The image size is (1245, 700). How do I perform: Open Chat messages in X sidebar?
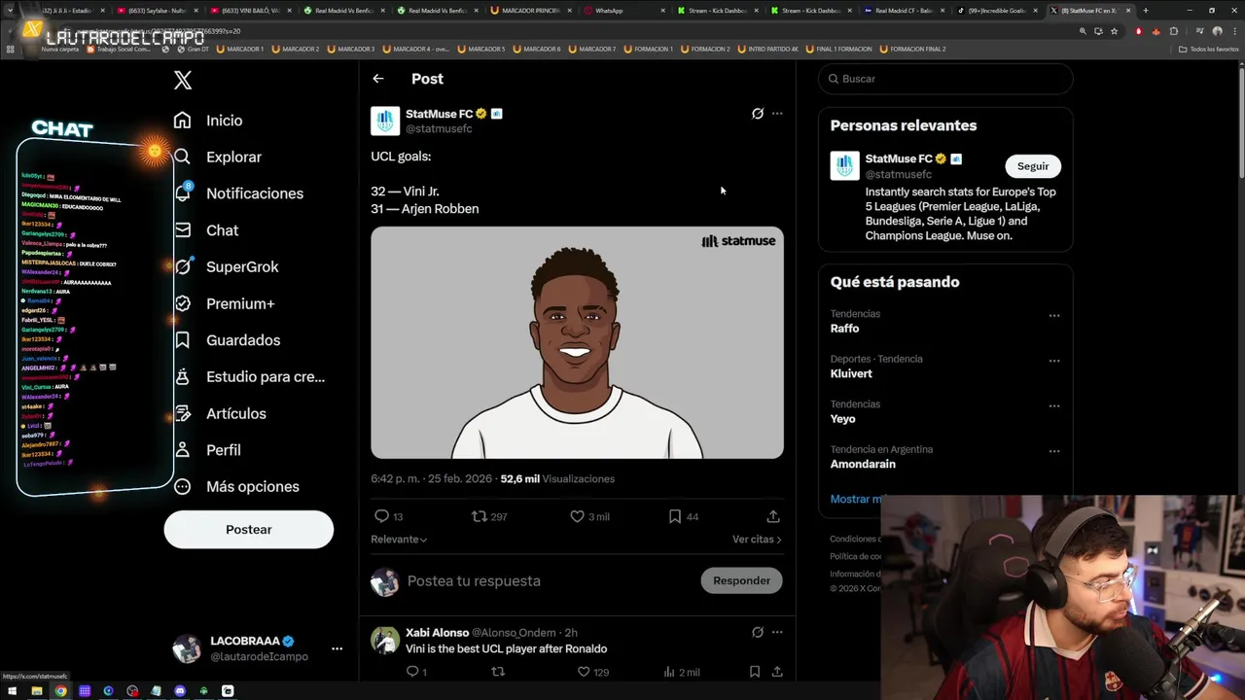[x=206, y=230]
